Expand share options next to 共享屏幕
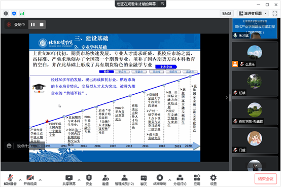Screen dimensions: 281x187 (79, 180)
